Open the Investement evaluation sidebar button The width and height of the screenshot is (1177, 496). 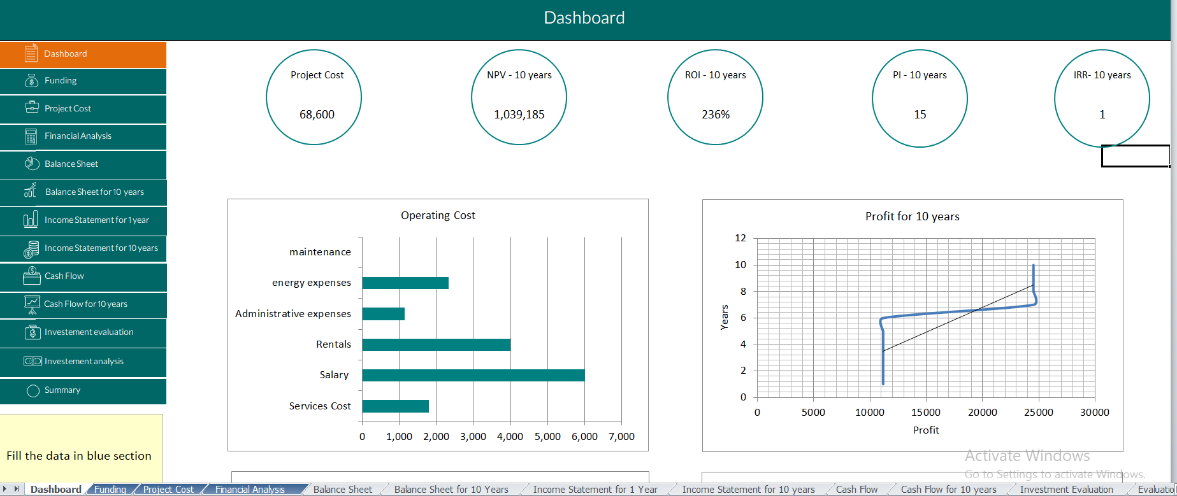pos(83,332)
